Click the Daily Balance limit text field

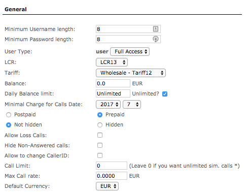(113, 93)
